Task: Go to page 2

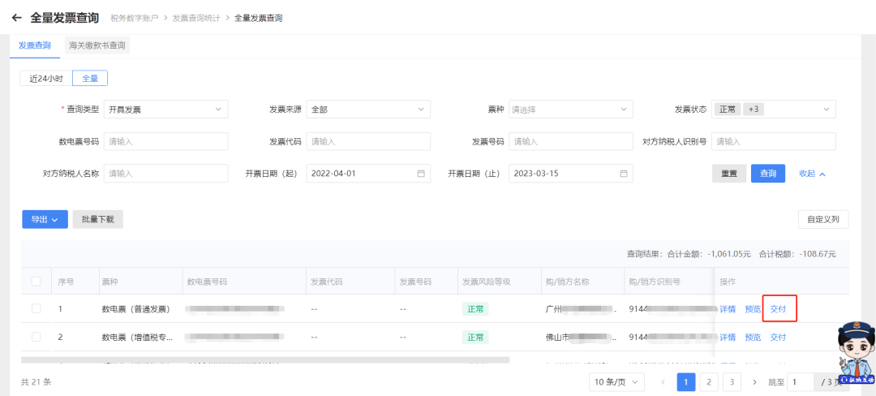Action: click(709, 382)
